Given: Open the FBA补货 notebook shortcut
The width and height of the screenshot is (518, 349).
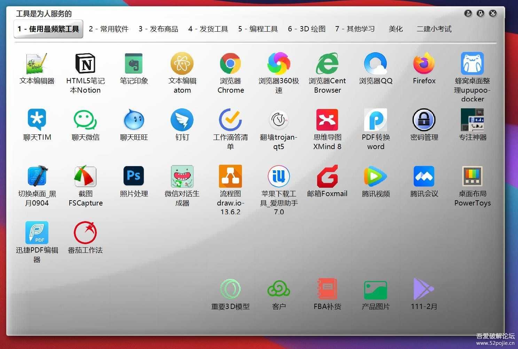Looking at the screenshot, I should [327, 289].
